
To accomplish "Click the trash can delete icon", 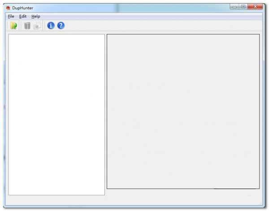I will (x=27, y=26).
